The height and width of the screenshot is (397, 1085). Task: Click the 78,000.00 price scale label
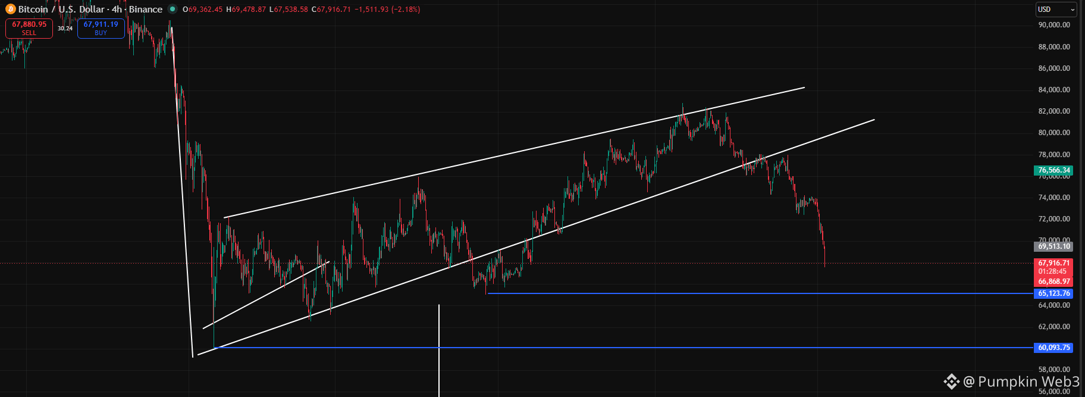(x=1054, y=155)
